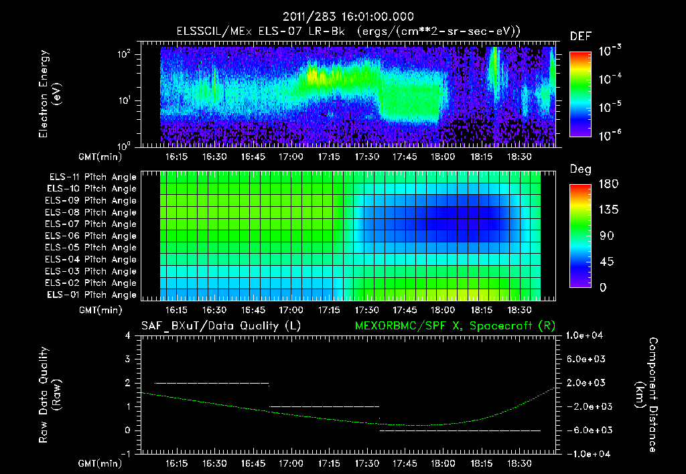Click the bright yellow-green flux peak near 17:10

point(317,75)
